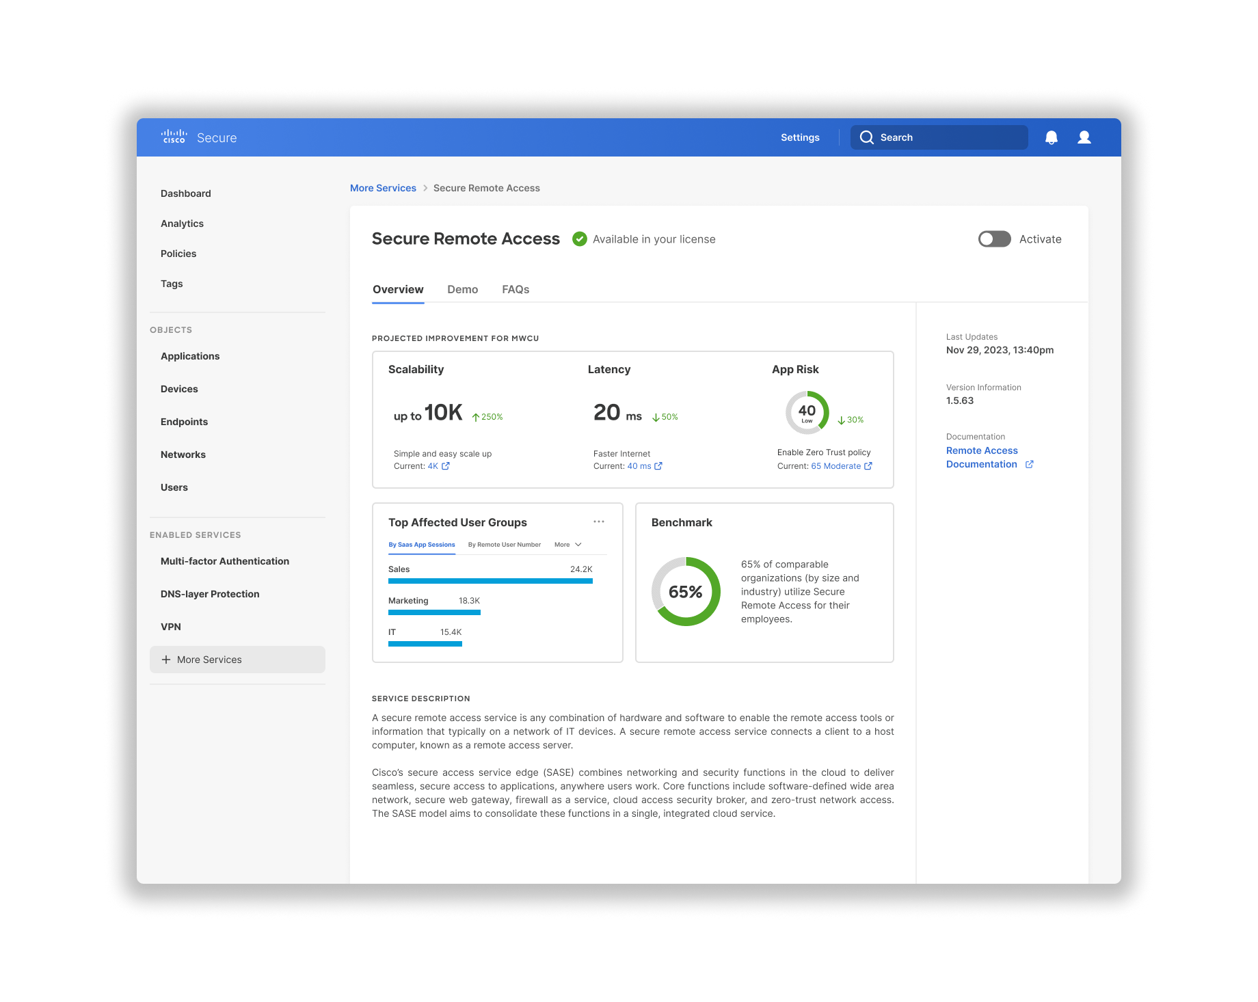This screenshot has width=1258, height=1002.
Task: Click More Services breadcrumb link
Action: tap(383, 188)
